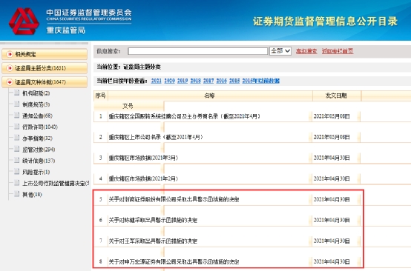Open 关于对王军采取出具警示函措施的决定 entry

click(153, 241)
